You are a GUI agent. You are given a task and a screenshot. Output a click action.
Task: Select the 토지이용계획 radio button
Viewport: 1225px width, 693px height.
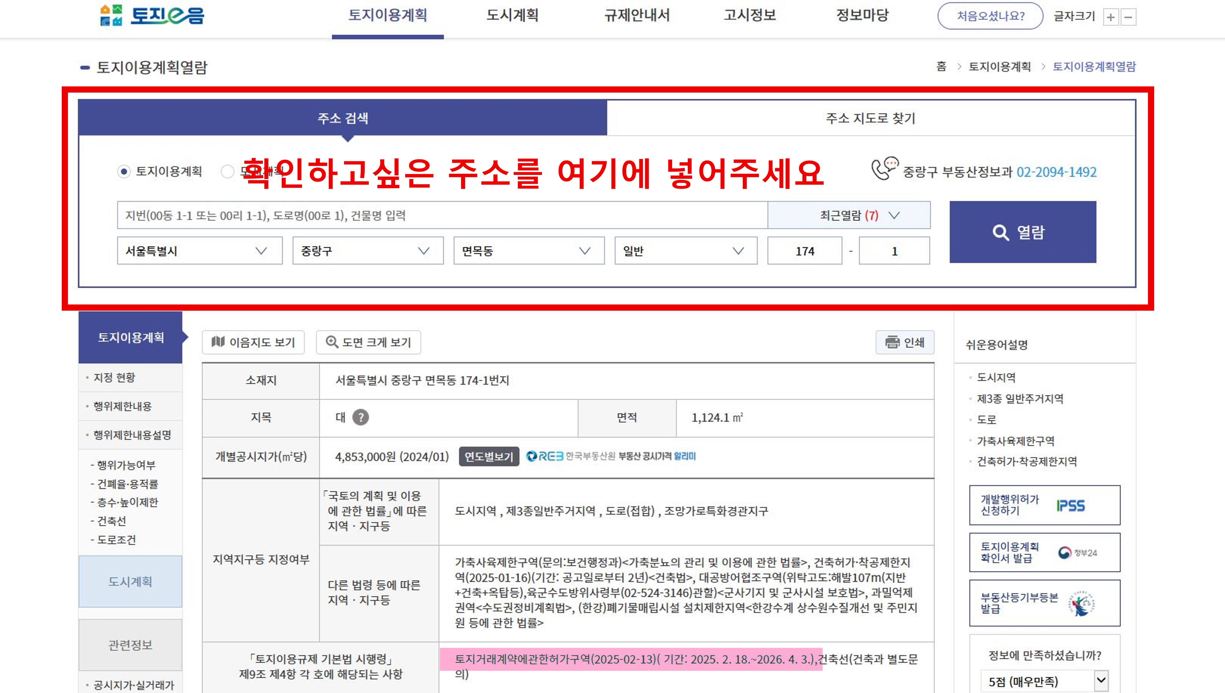point(125,172)
